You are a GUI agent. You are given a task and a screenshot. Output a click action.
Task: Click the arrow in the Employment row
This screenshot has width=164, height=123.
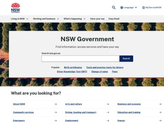pyautogui.click(x=108, y=121)
